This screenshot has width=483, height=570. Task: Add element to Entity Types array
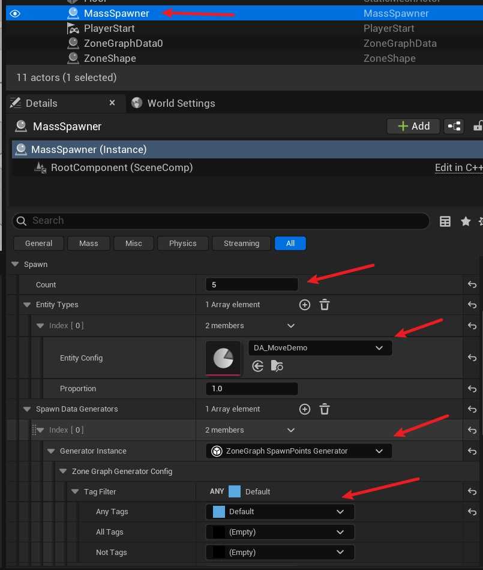305,305
